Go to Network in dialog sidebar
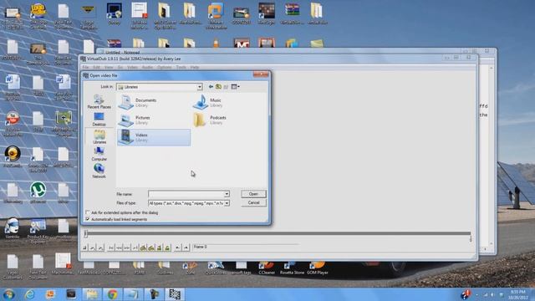This screenshot has width=535, height=301. (x=99, y=171)
